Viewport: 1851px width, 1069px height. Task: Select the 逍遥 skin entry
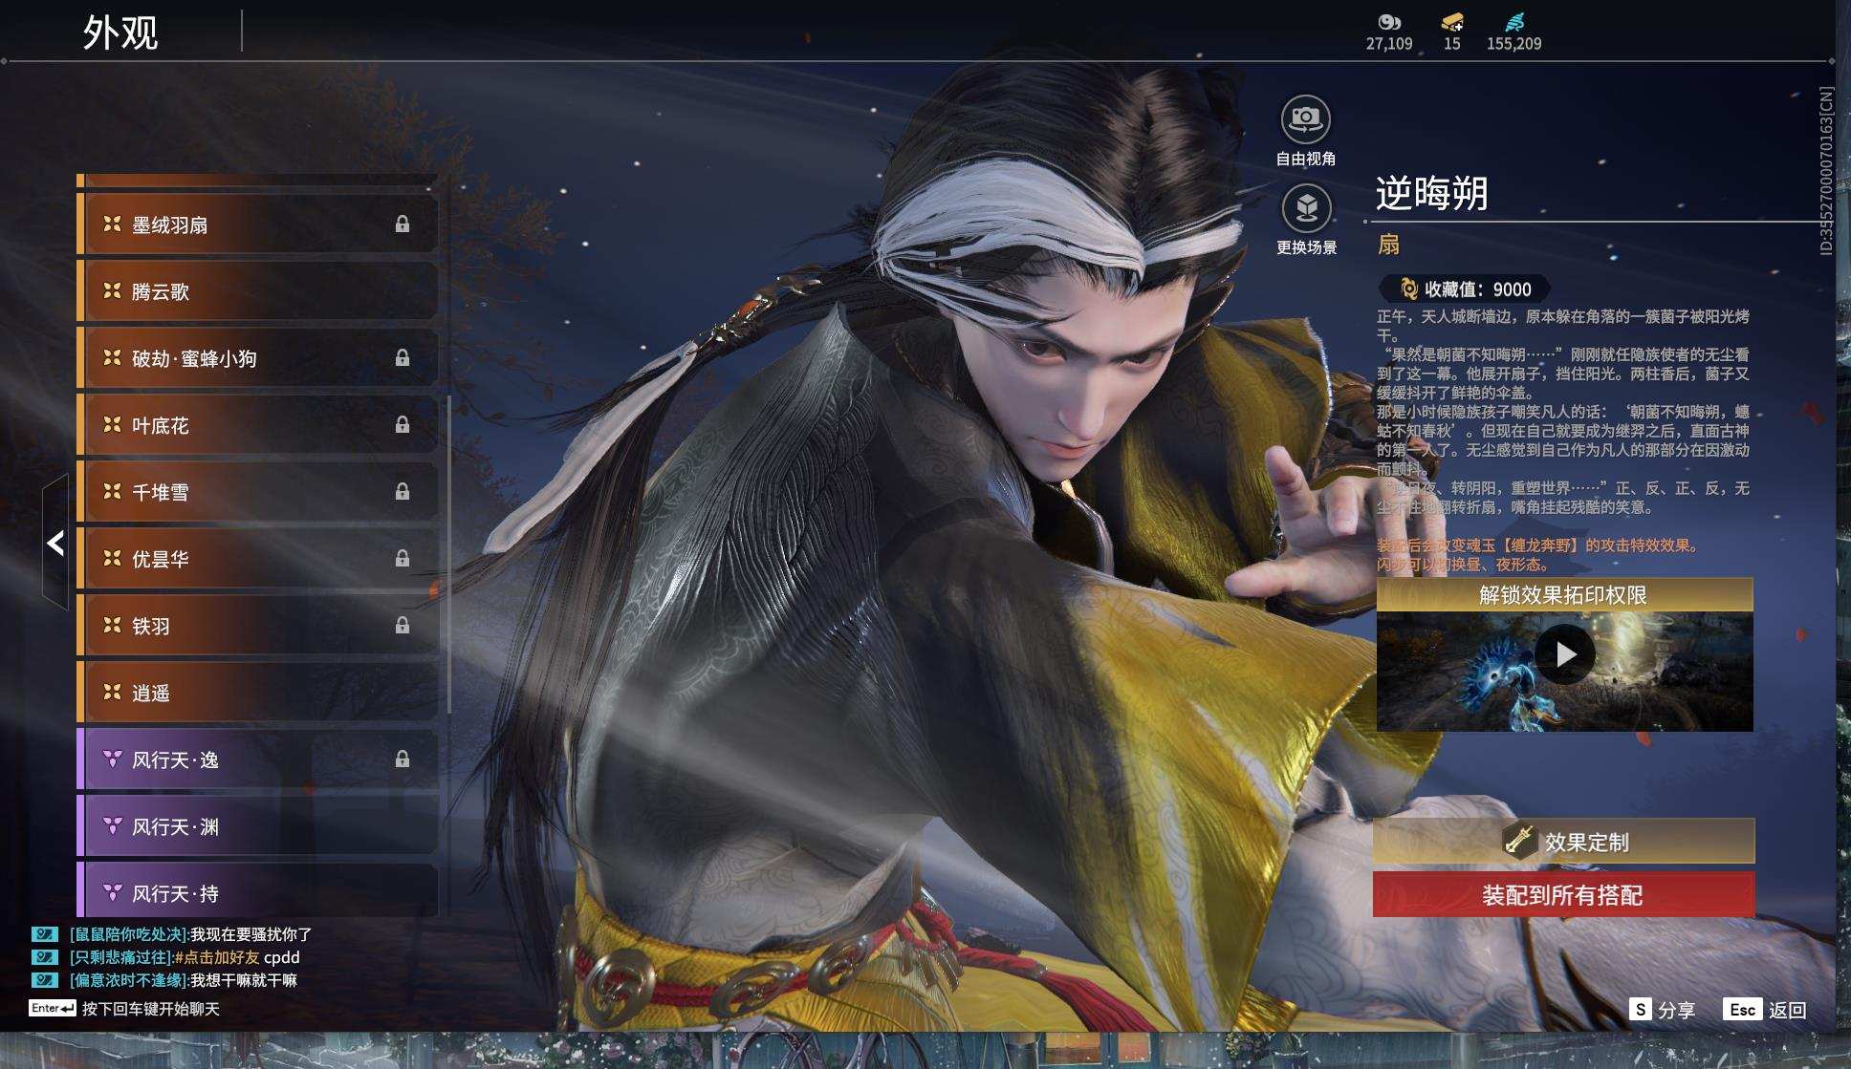click(x=257, y=693)
